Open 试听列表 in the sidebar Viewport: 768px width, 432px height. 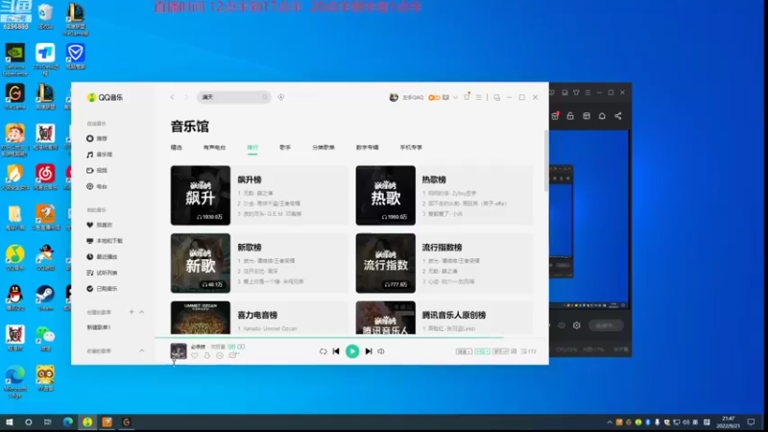(x=102, y=273)
